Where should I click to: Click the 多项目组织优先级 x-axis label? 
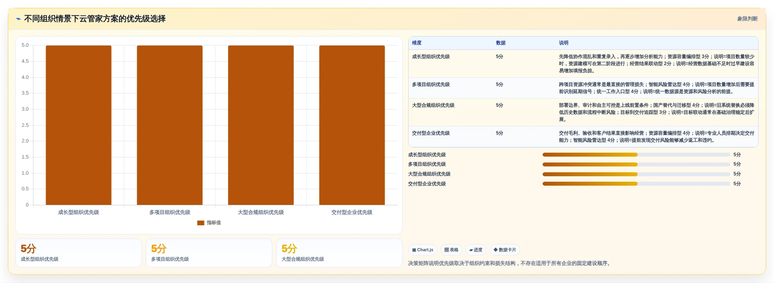pyautogui.click(x=170, y=212)
